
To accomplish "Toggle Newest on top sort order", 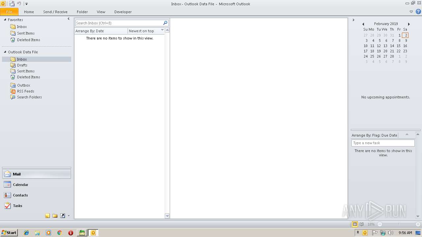I will [146, 31].
